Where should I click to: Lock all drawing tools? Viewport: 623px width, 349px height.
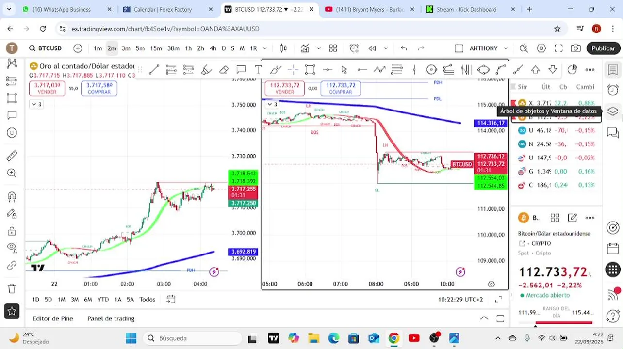pos(12,231)
